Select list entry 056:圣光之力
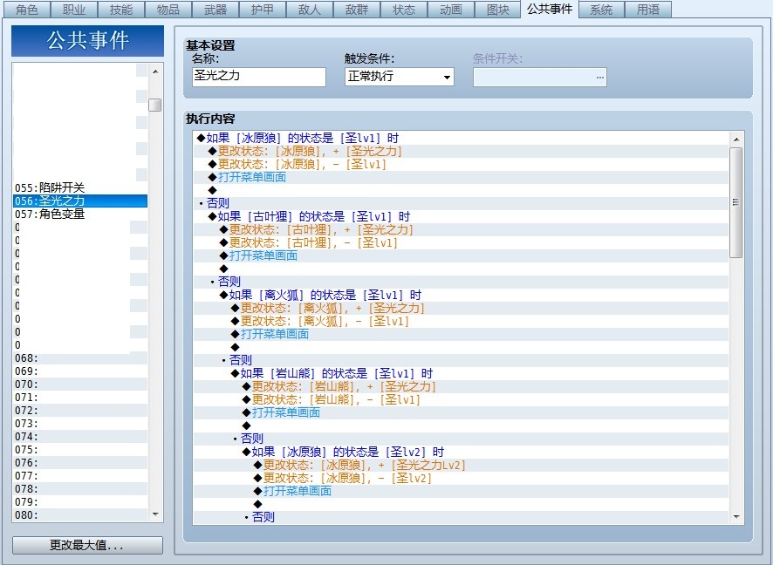Screen dimensions: 773x565 (x=80, y=201)
